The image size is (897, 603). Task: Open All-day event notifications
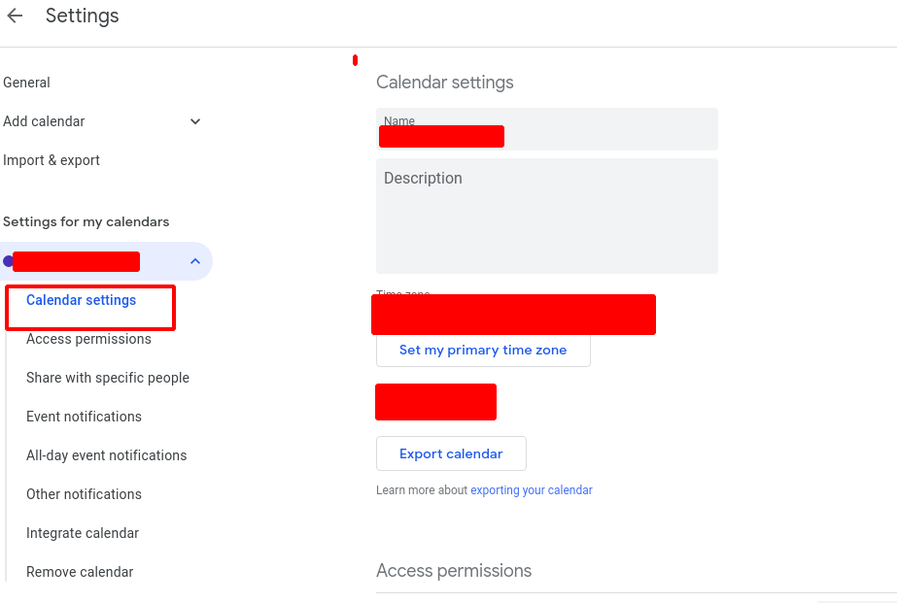106,455
